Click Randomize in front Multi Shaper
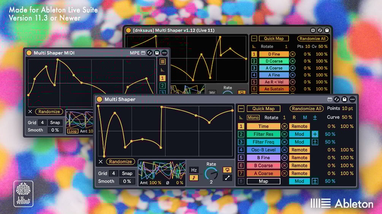 pos(120,162)
